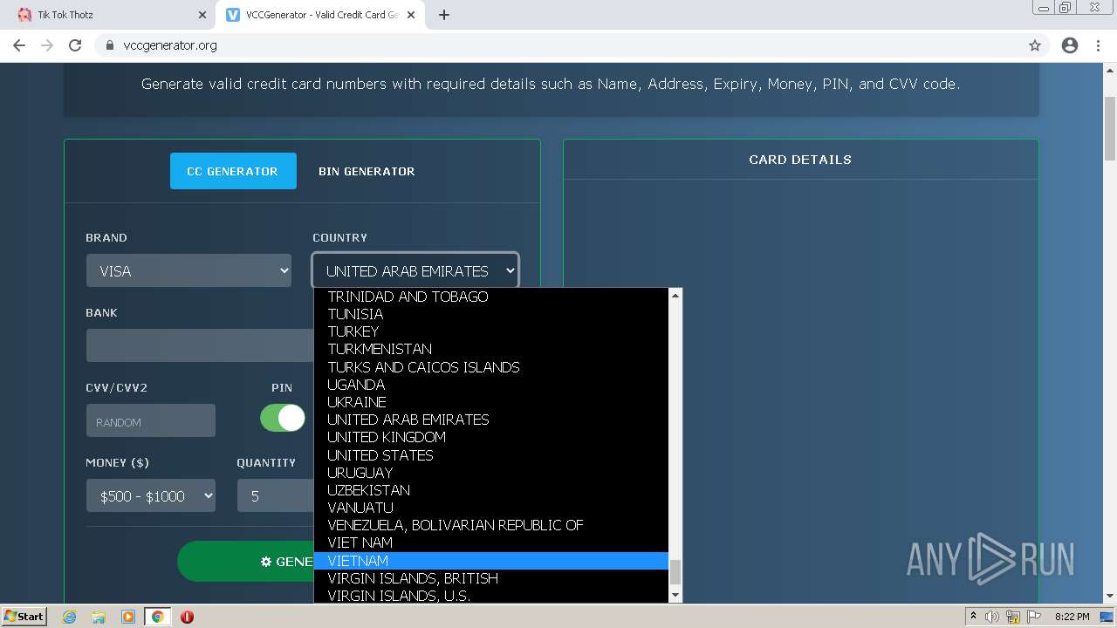
Task: Select URUGUAY from the list
Action: (491, 473)
